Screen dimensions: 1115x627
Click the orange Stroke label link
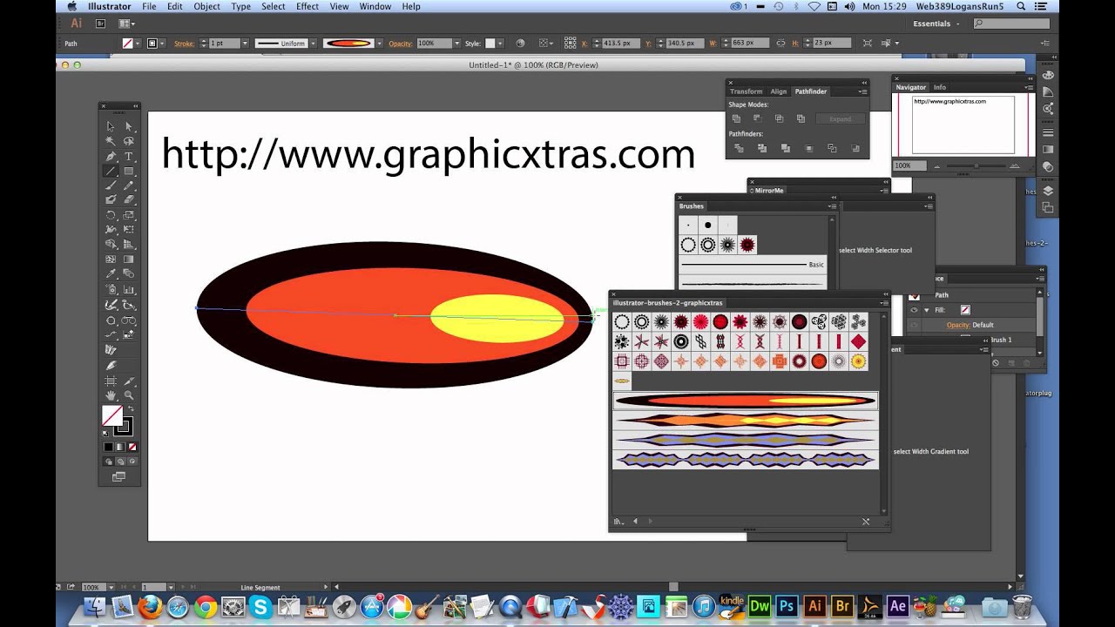point(184,44)
